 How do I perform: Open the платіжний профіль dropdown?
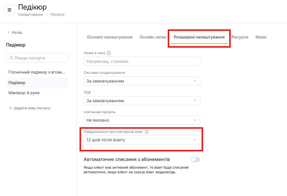coord(142,120)
